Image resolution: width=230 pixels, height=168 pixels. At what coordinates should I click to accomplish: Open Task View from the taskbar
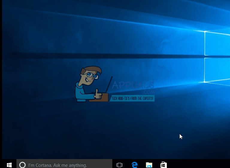tap(119, 165)
